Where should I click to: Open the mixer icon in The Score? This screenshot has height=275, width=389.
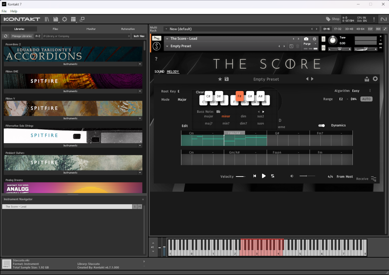(367, 79)
